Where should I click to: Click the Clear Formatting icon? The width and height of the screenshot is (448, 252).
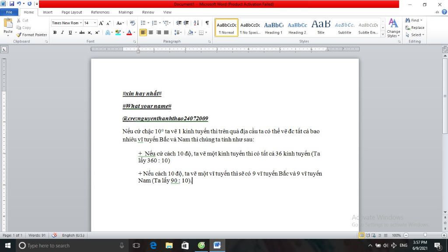click(132, 23)
